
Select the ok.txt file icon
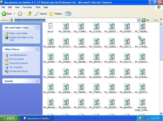tap(50, 26)
